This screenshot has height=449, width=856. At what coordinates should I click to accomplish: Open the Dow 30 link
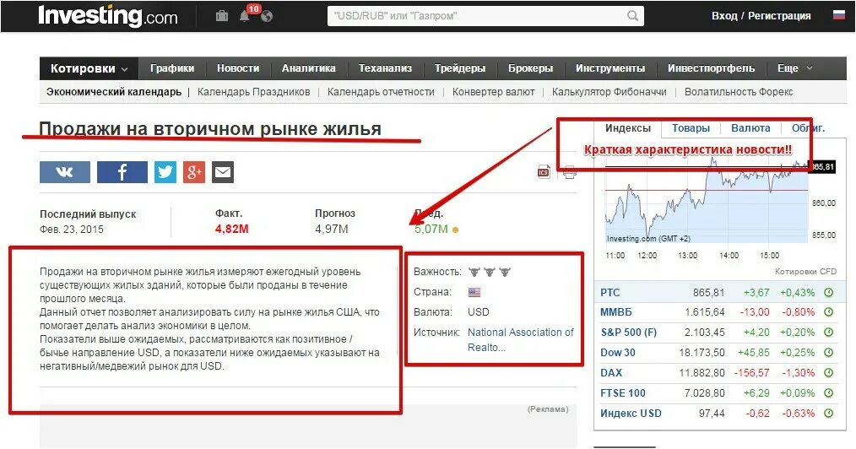coord(618,353)
